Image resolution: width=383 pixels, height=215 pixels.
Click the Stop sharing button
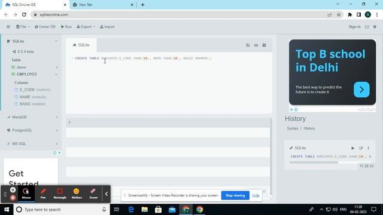pos(235,195)
